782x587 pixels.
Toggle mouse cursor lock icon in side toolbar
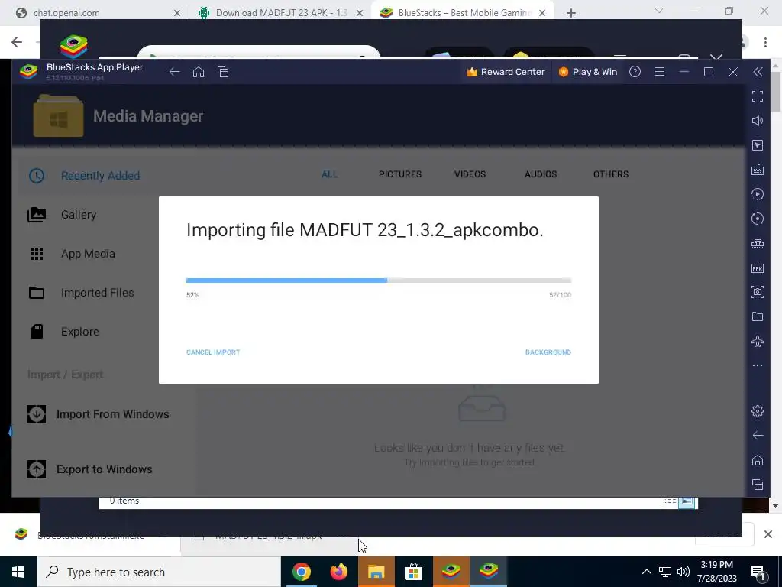click(758, 145)
